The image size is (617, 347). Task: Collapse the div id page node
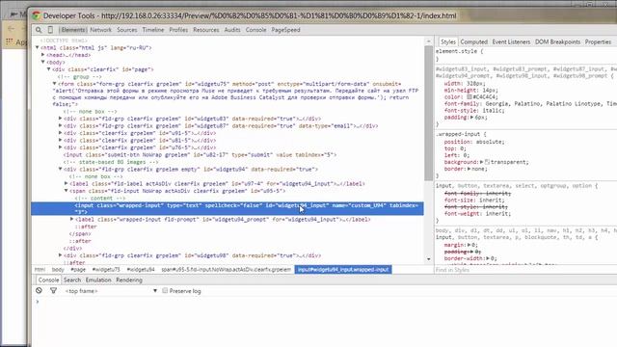[x=49, y=69]
